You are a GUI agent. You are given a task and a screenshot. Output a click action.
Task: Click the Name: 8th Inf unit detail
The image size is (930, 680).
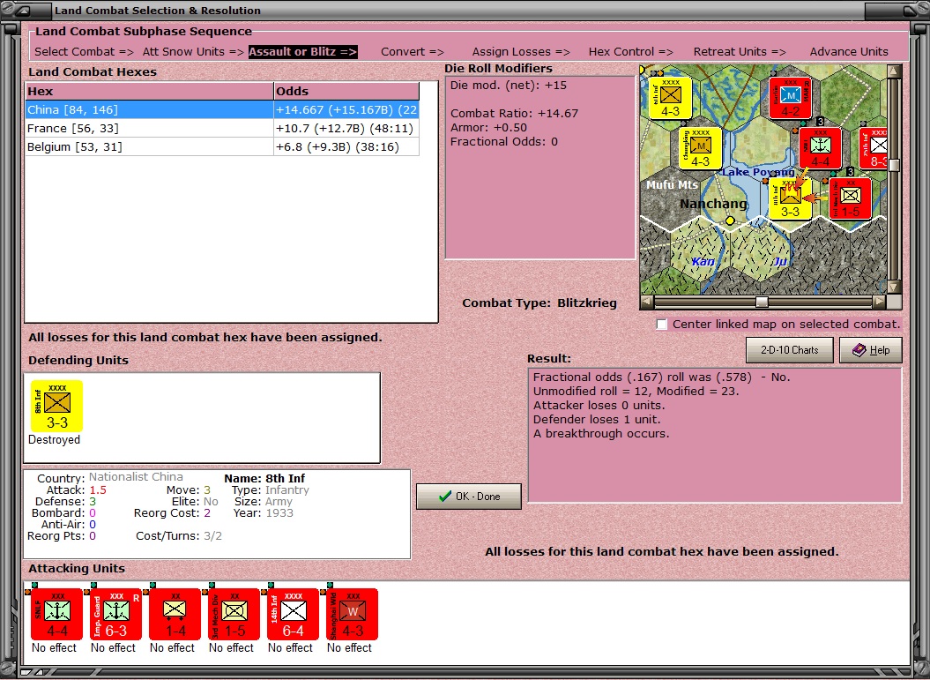[x=264, y=478]
